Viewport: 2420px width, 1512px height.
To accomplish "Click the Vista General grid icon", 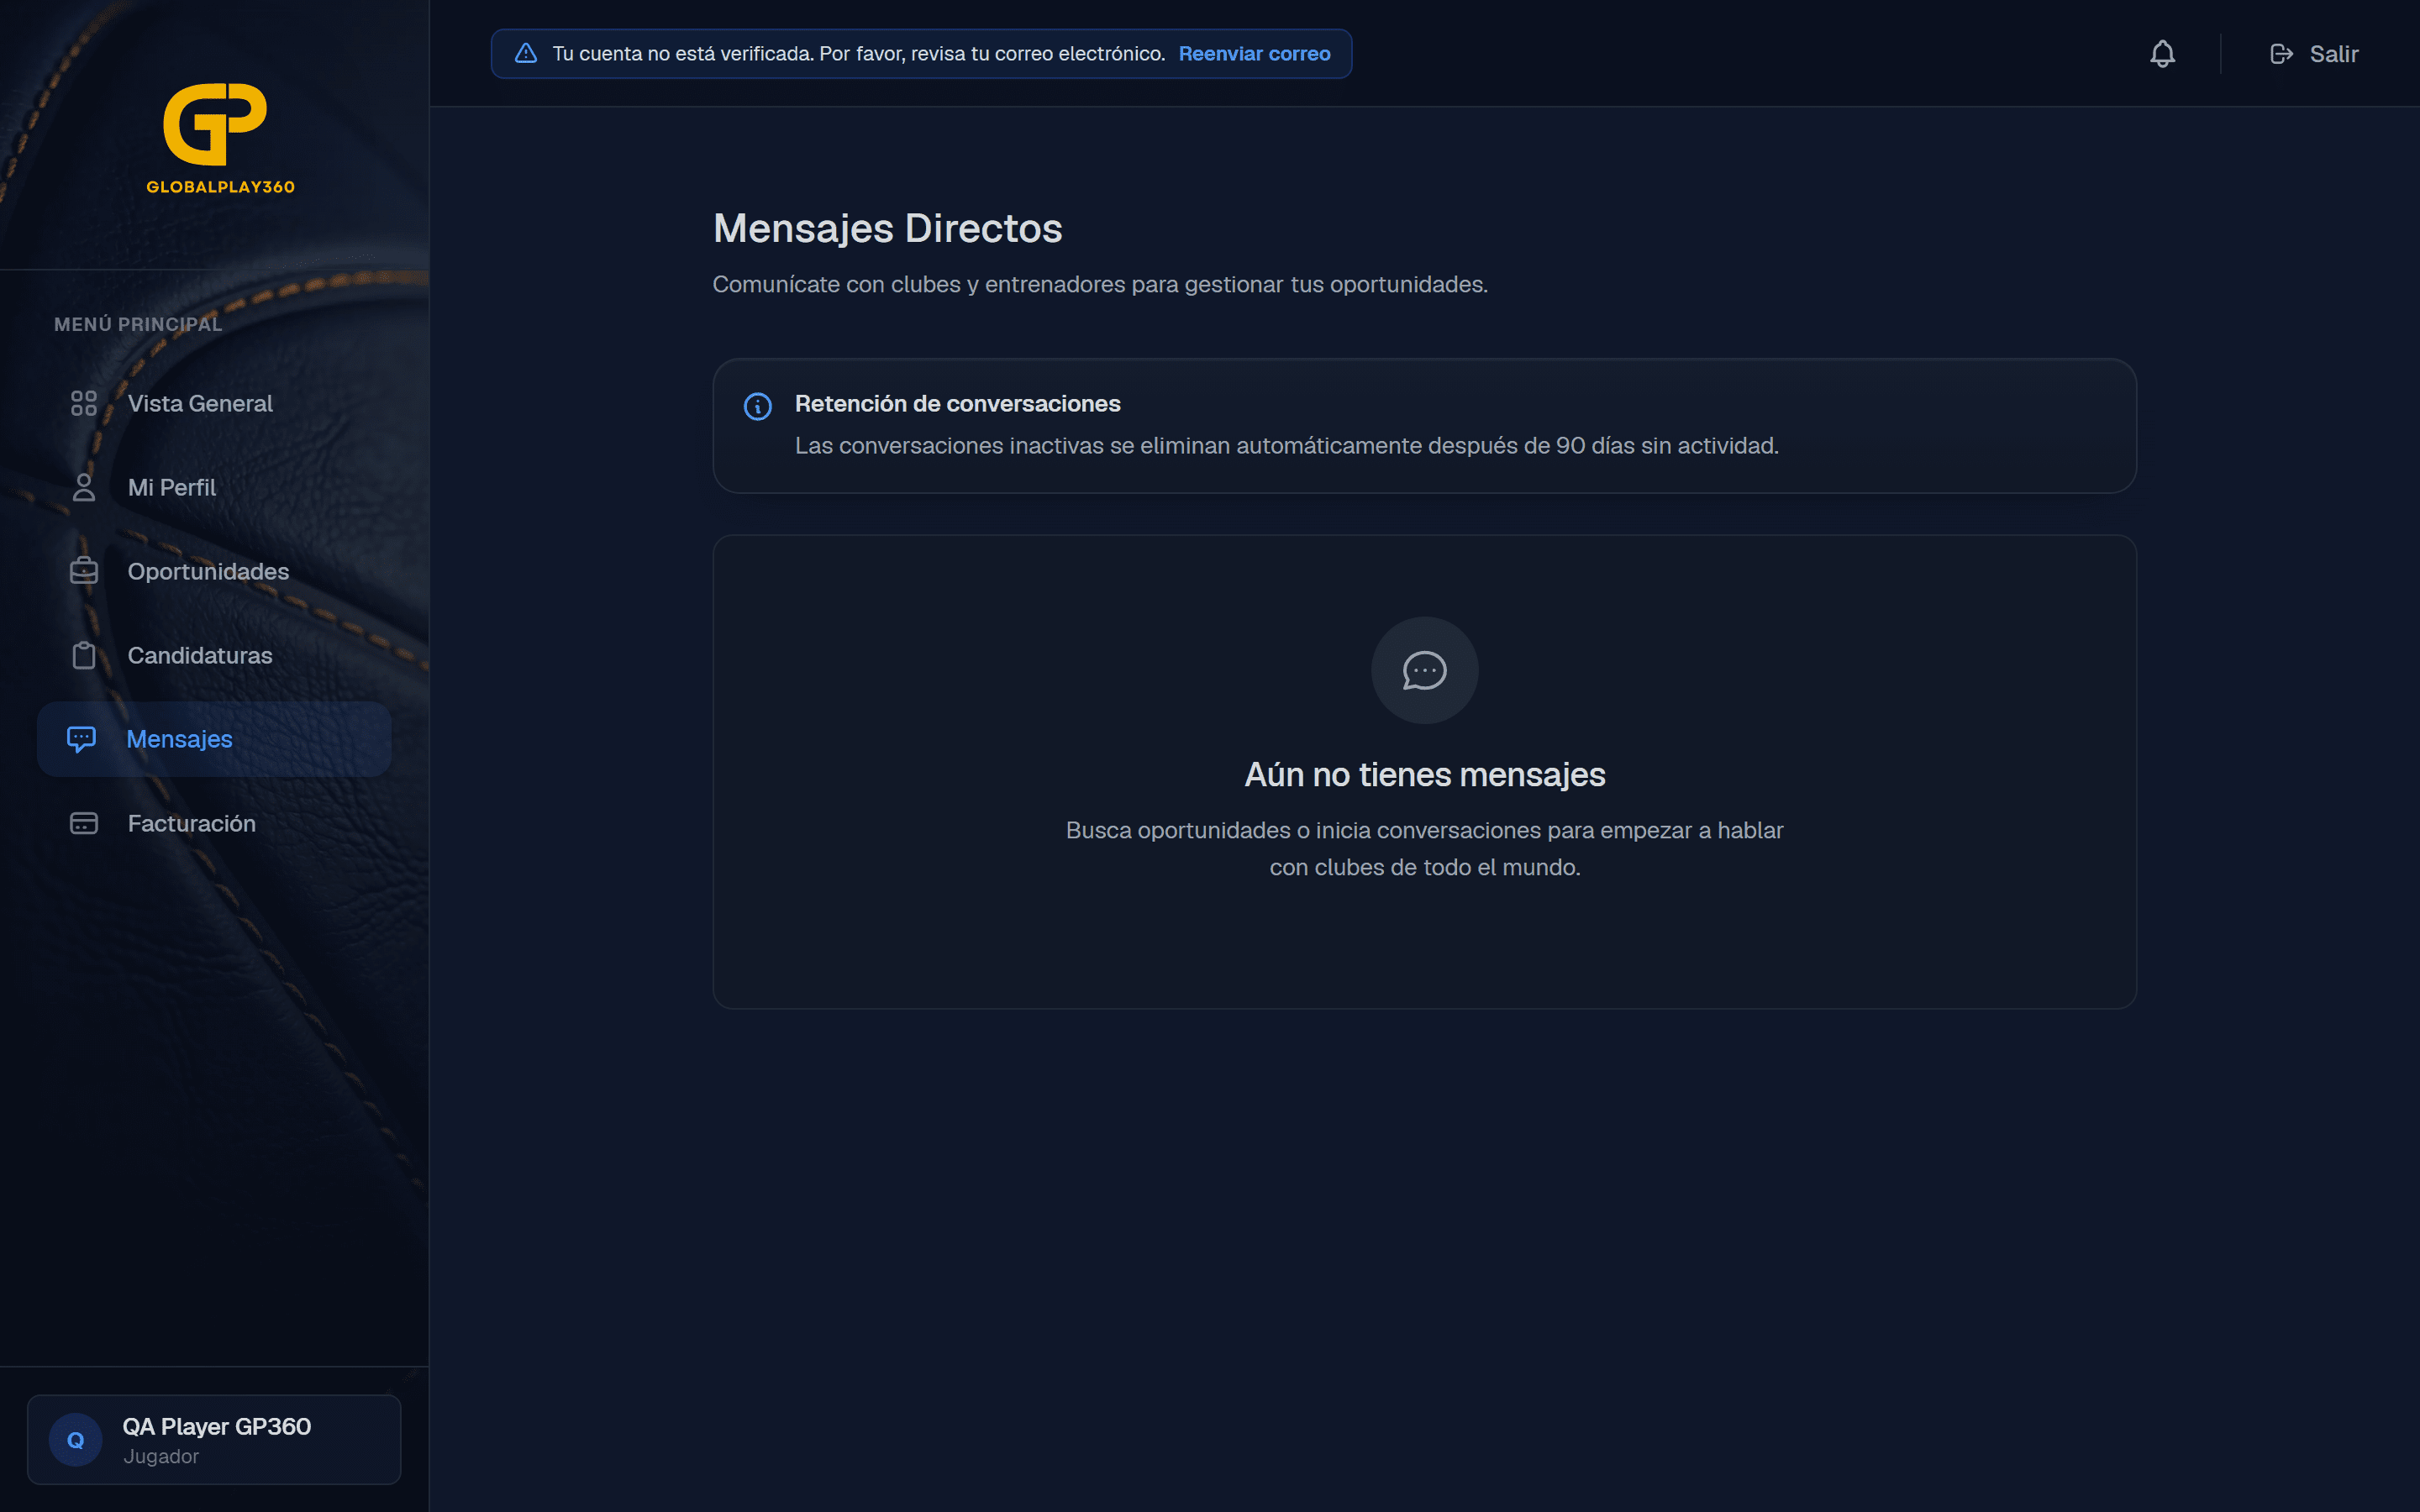I will [x=84, y=403].
